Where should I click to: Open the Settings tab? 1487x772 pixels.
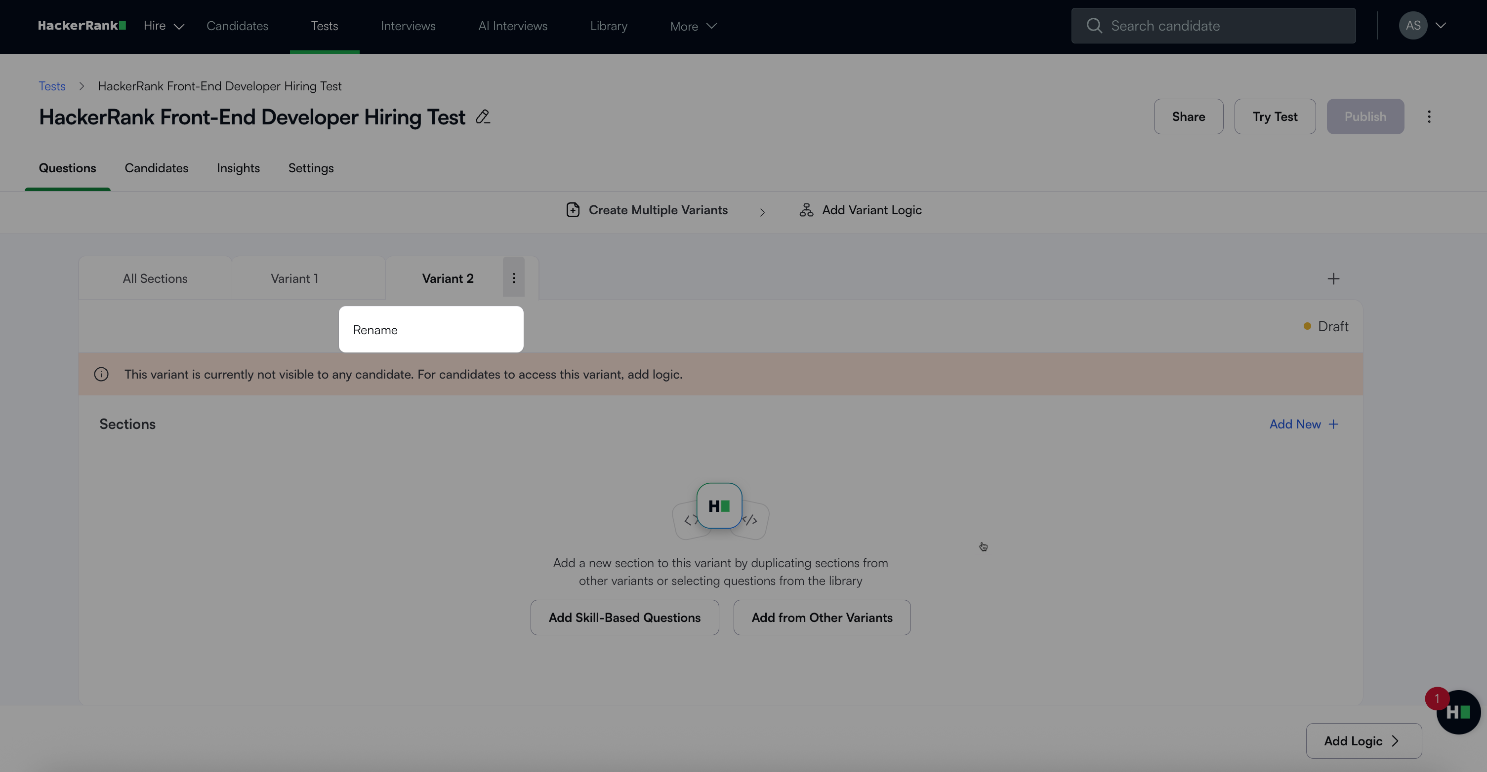pyautogui.click(x=311, y=168)
